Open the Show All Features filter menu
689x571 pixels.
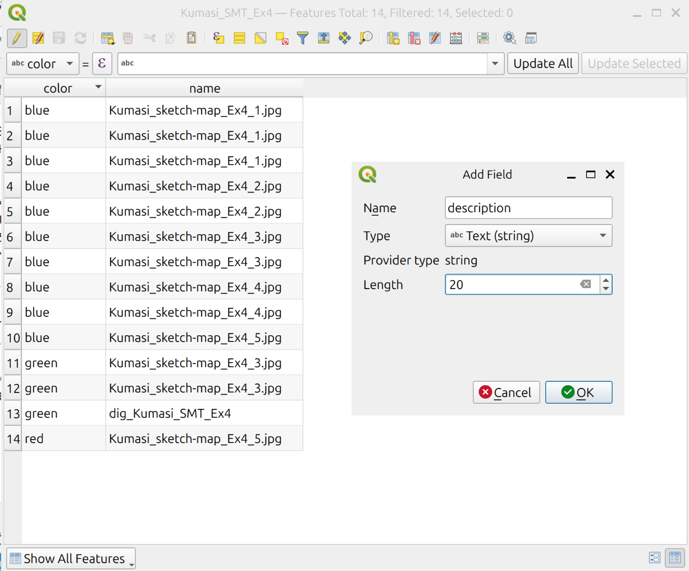(x=71, y=559)
